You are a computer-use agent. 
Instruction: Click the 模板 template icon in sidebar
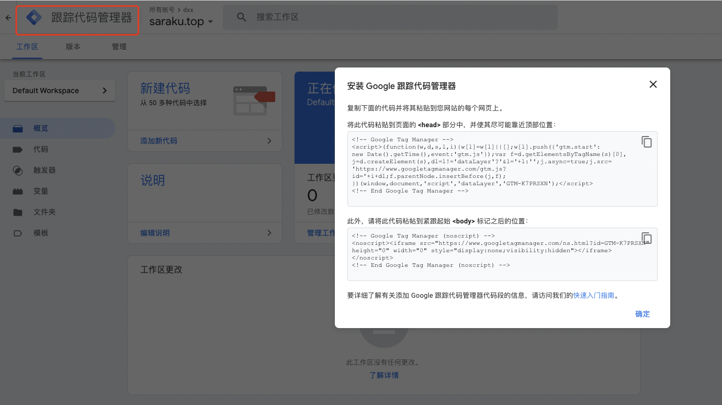(18, 233)
